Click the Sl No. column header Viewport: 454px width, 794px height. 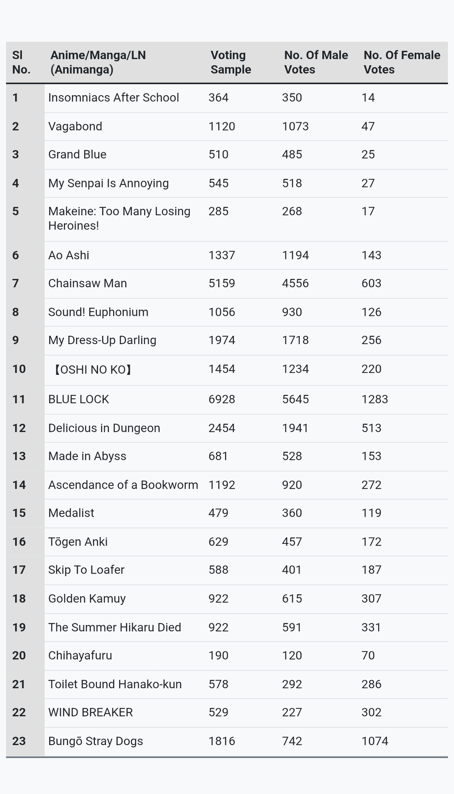point(21,62)
